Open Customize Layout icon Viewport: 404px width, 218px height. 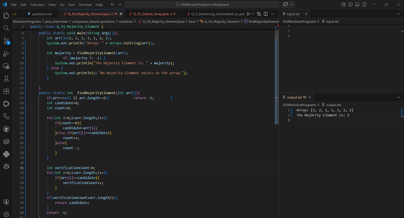point(343,4)
